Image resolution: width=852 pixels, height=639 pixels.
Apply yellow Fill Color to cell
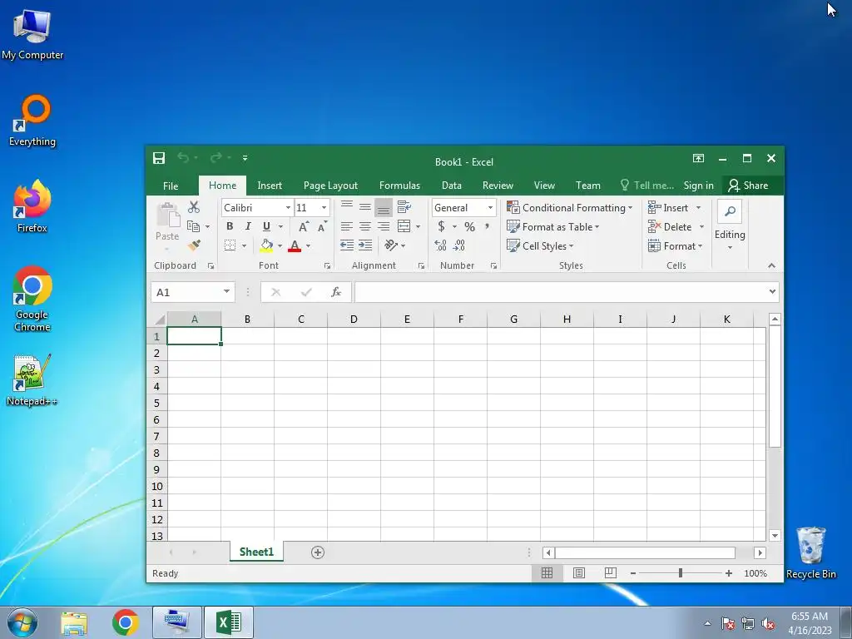(266, 245)
